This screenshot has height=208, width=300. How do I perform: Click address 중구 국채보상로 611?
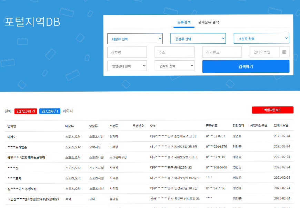(x=174, y=157)
